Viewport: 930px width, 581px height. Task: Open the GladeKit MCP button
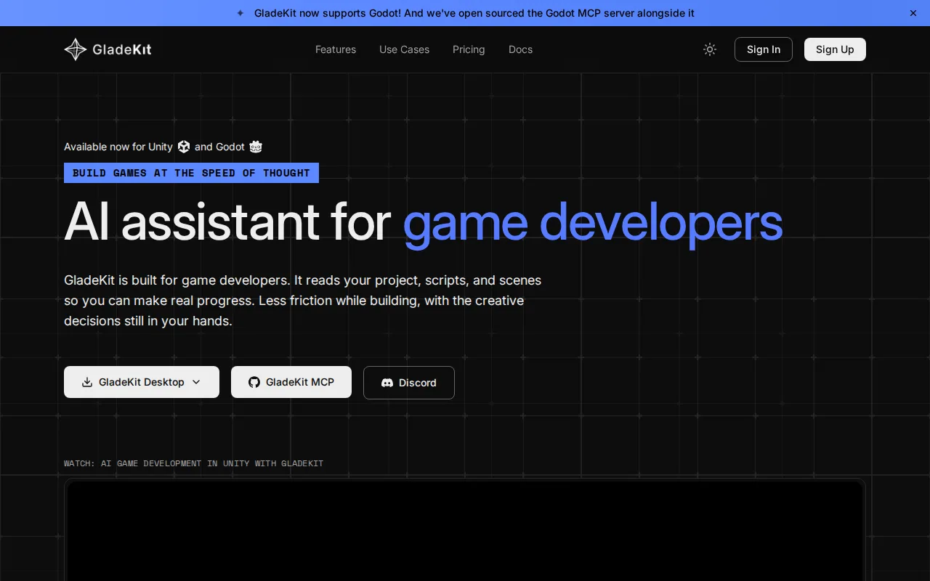tap(291, 382)
